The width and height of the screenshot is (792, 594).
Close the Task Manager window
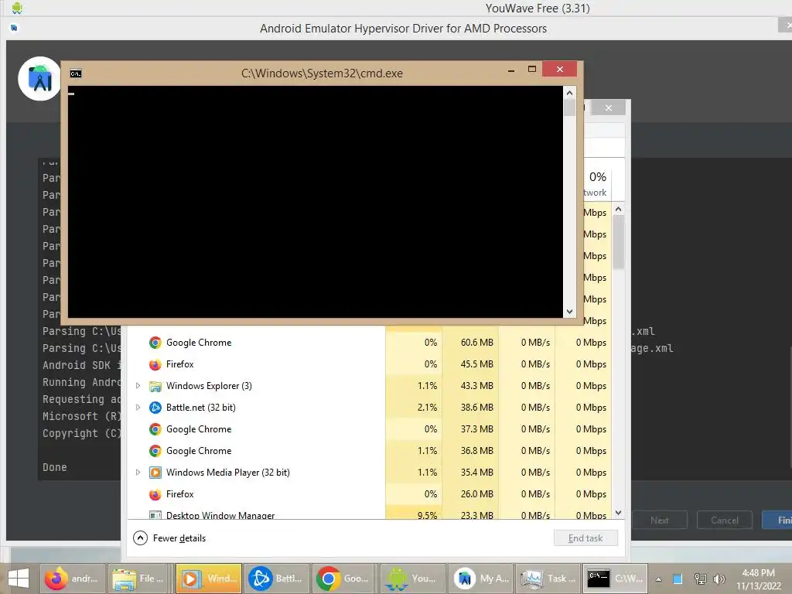[609, 108]
